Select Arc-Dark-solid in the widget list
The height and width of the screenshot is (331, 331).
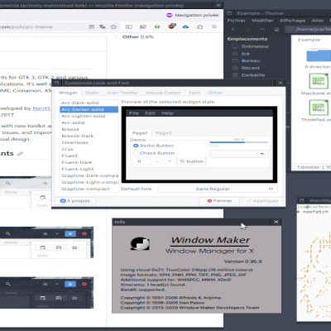point(89,103)
